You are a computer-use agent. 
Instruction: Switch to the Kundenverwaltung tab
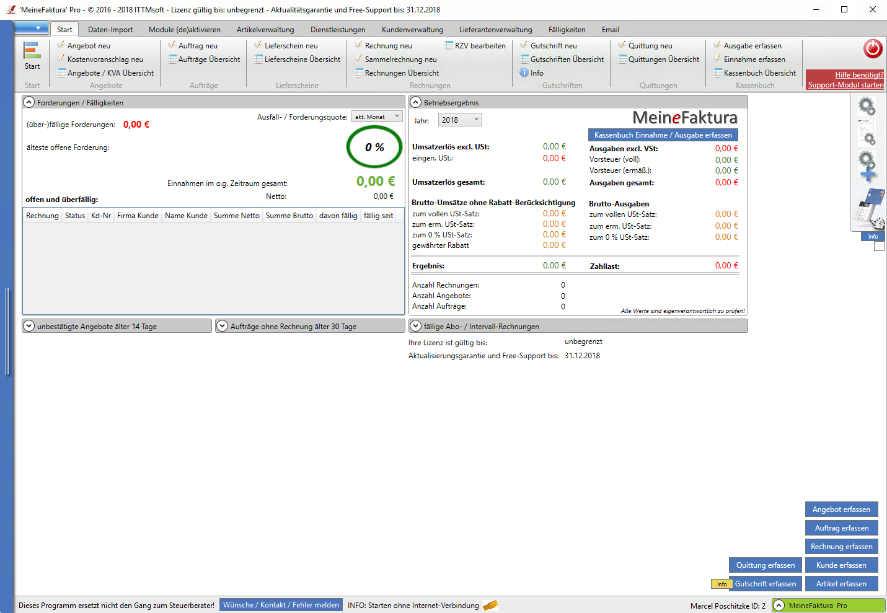(x=412, y=30)
